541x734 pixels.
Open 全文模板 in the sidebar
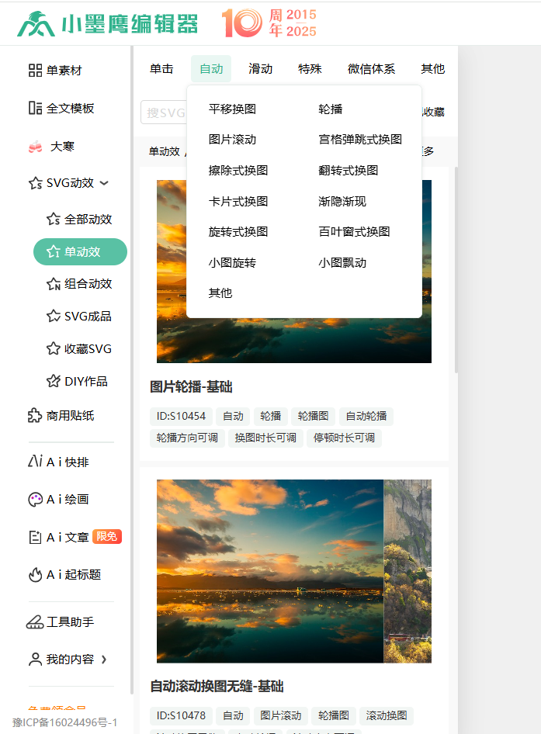[x=71, y=108]
